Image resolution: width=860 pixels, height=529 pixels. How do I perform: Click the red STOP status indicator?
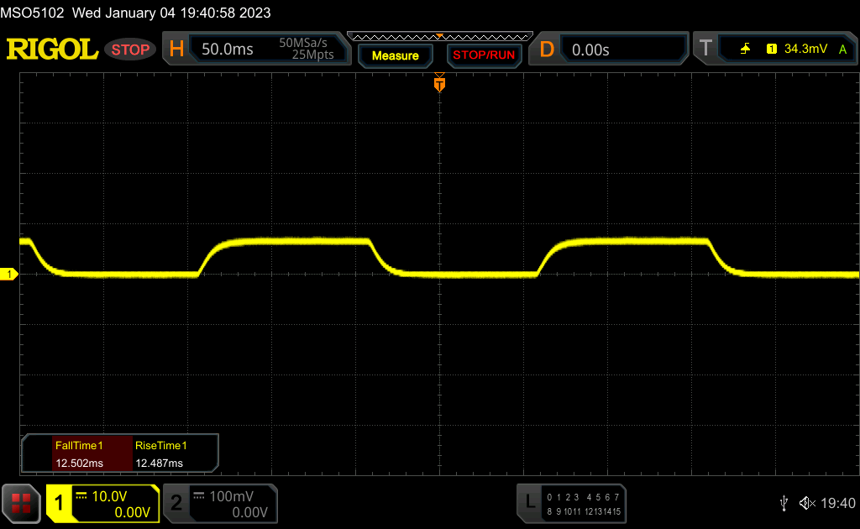coord(130,50)
